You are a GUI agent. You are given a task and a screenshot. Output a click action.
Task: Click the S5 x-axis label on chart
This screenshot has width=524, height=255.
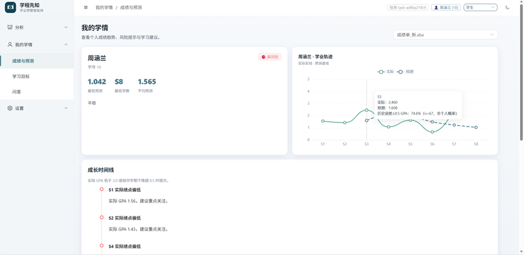[410, 144]
